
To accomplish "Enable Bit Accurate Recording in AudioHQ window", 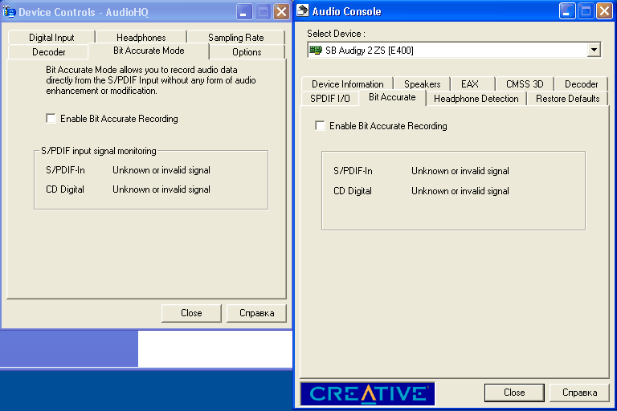I will (x=51, y=118).
